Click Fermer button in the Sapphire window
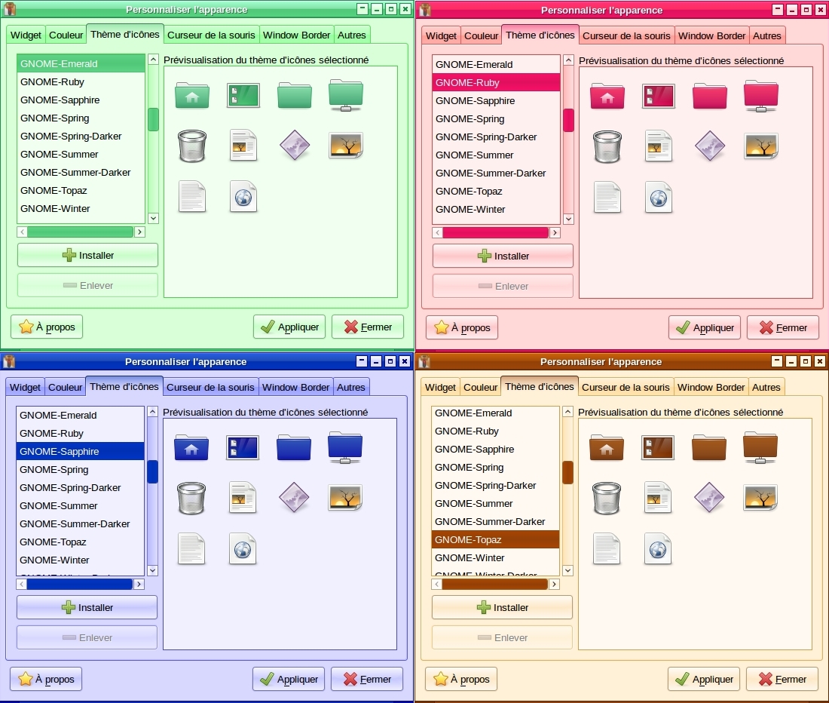The height and width of the screenshot is (703, 829). (x=367, y=679)
